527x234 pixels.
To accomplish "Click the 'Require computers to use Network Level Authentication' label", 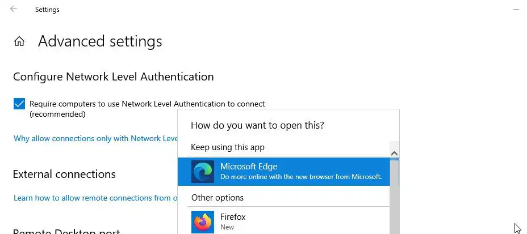I will coord(147,104).
